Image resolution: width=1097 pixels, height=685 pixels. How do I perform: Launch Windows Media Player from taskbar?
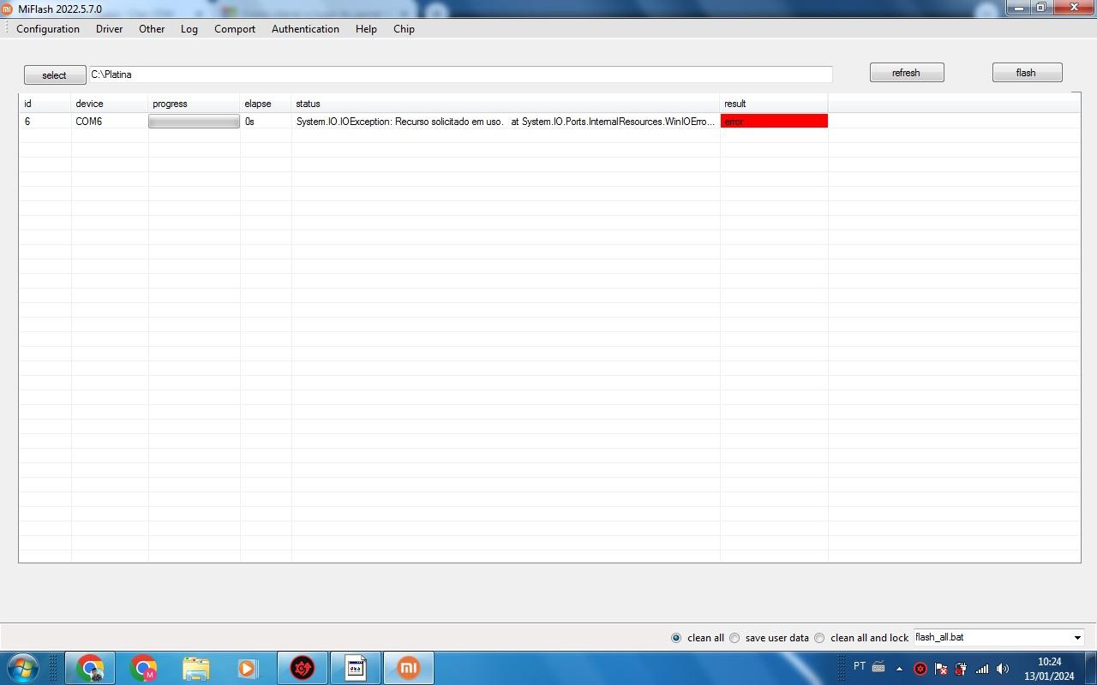click(248, 668)
